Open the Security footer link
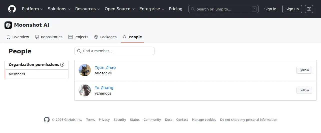321x133 pixels. click(x=120, y=120)
